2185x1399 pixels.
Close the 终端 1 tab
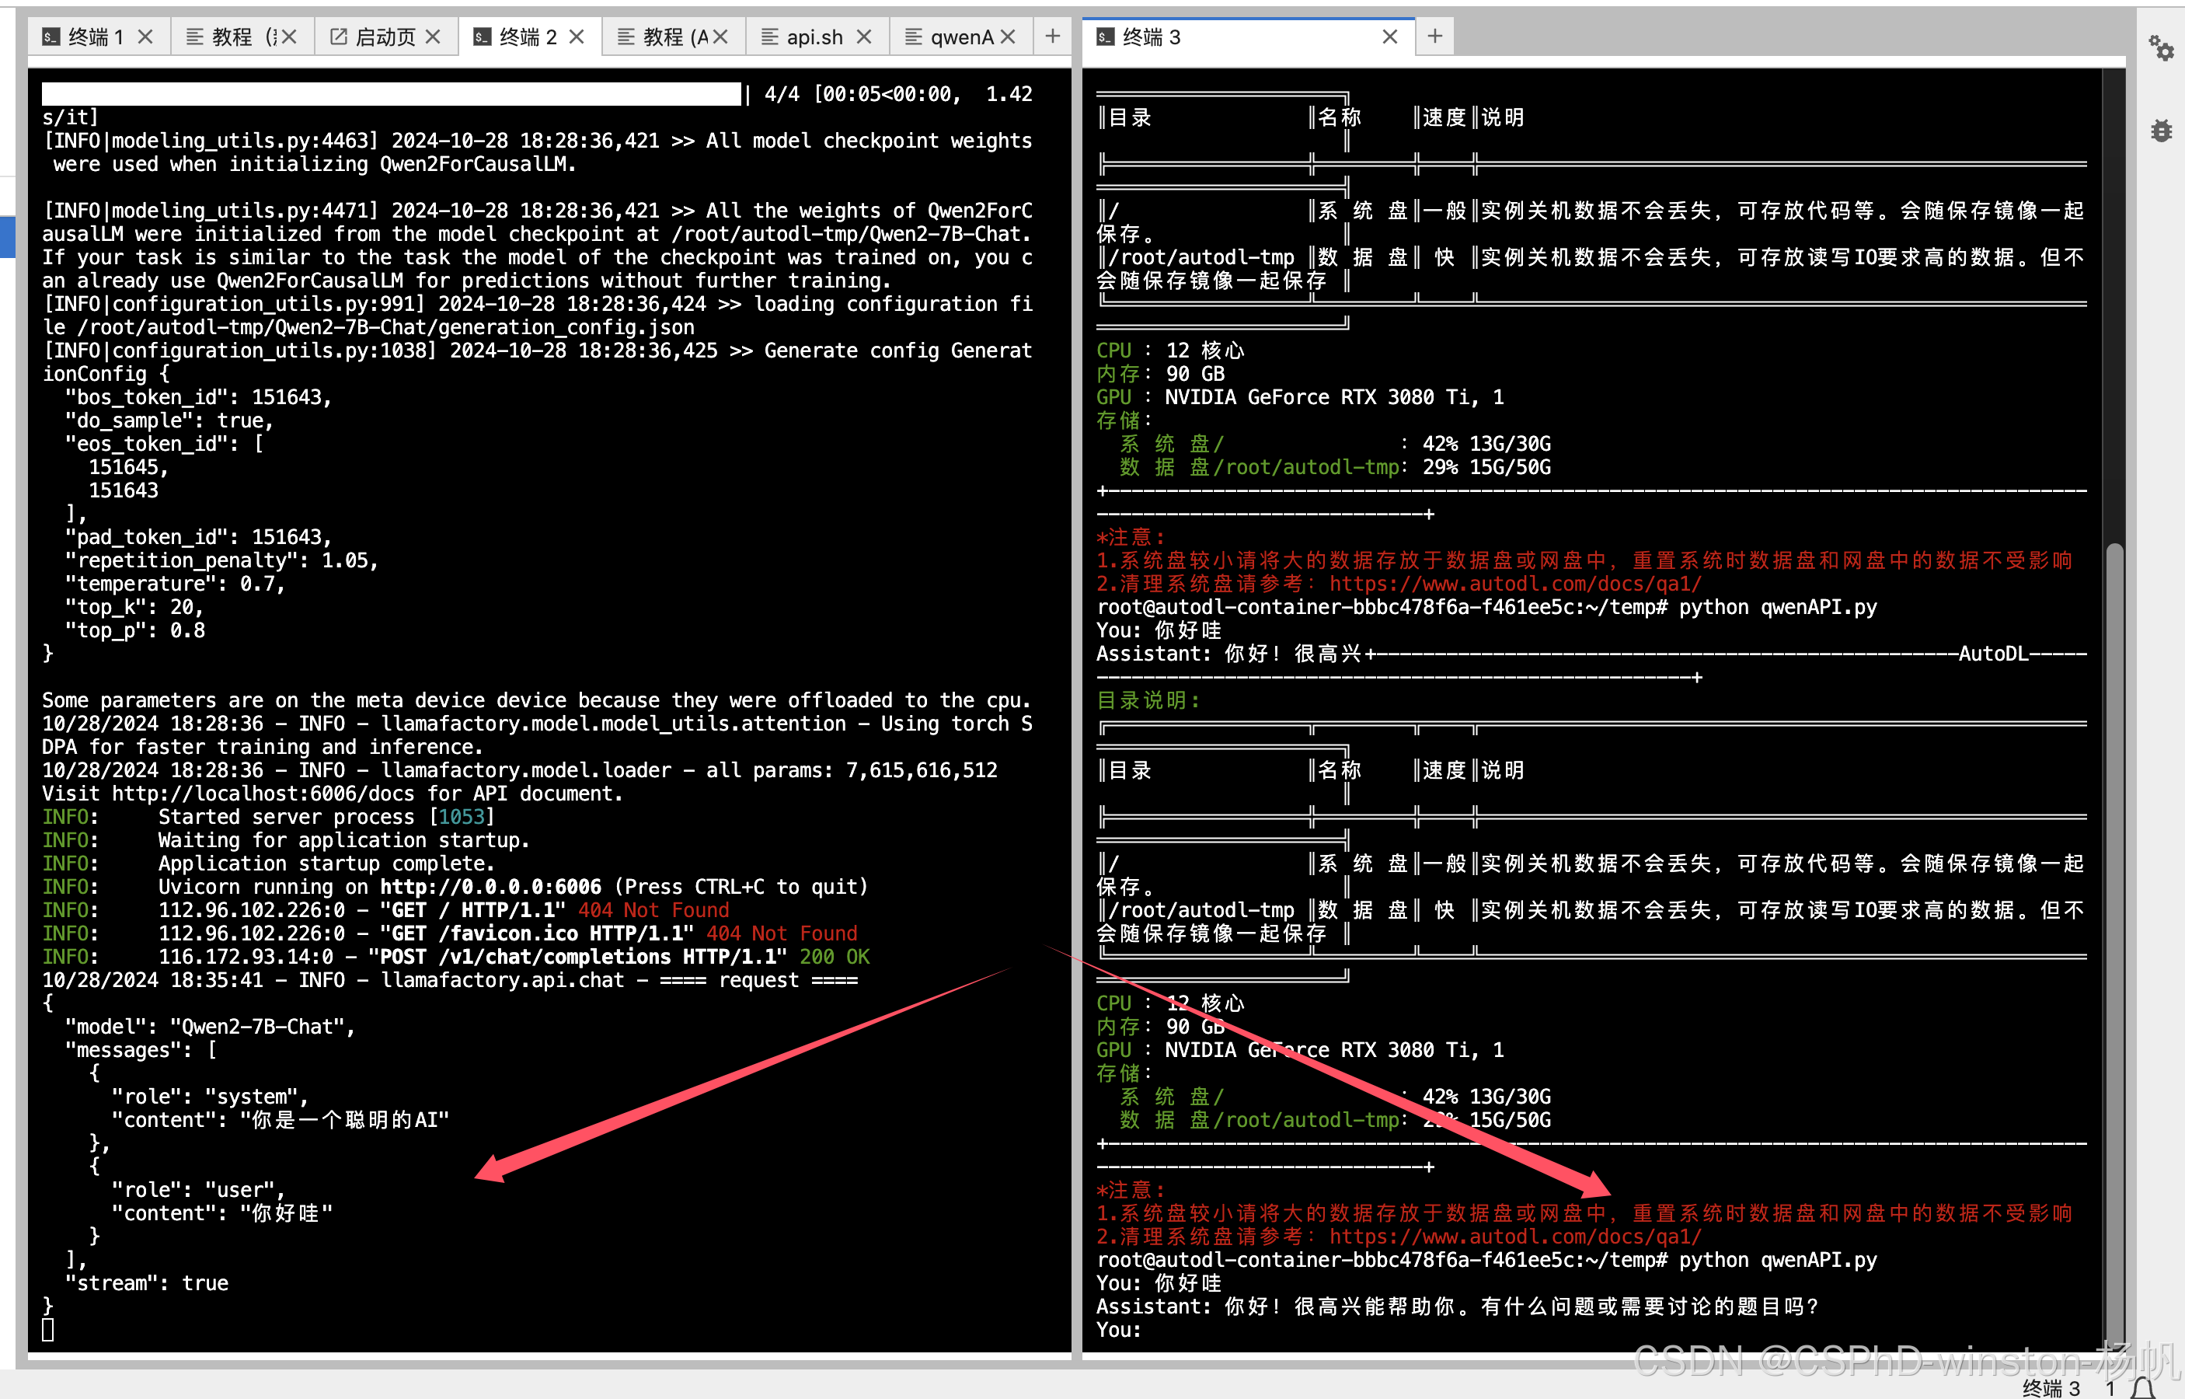(x=145, y=37)
